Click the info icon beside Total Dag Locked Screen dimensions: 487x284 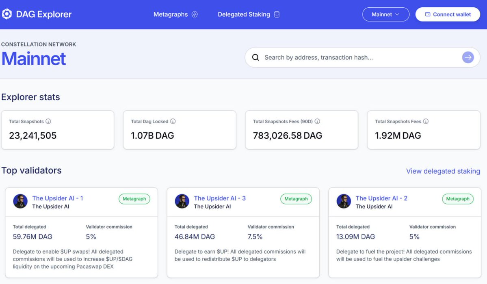tap(173, 121)
